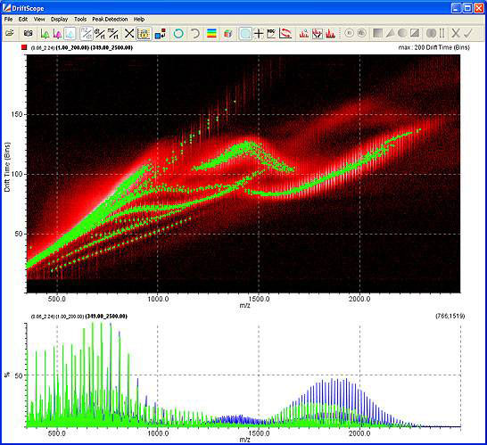Screen dimensions: 487x445
Task: Toggle the m/z versus drift time view
Action: 86,33
